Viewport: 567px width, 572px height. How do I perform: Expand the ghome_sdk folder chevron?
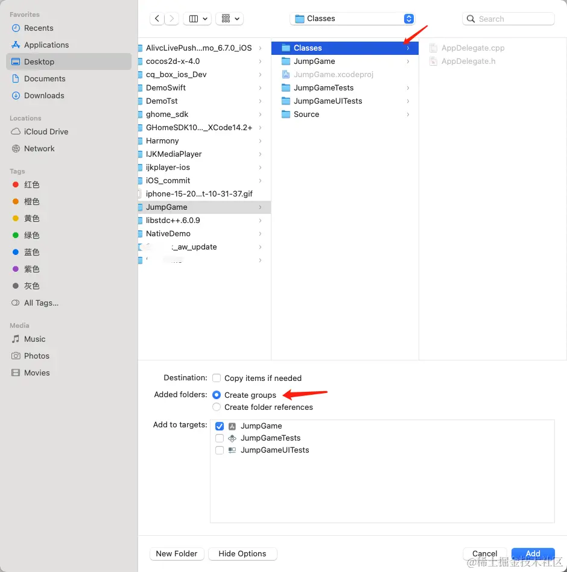tap(260, 114)
